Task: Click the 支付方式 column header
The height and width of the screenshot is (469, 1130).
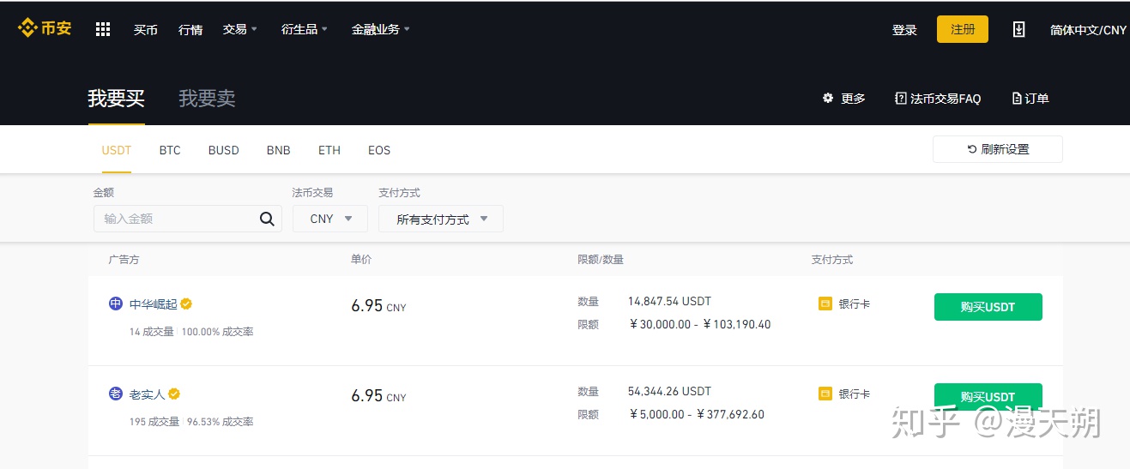Action: point(832,259)
